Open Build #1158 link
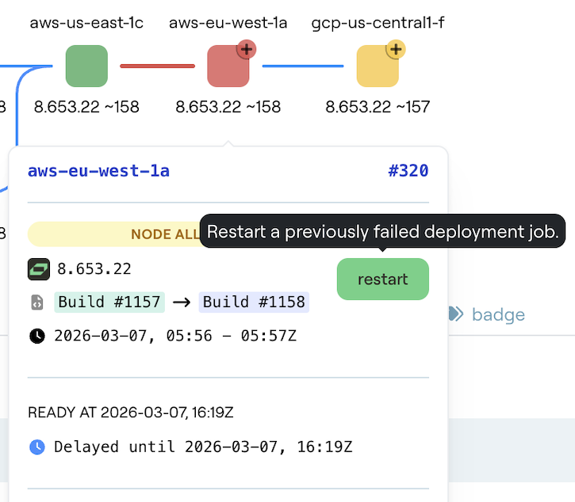This screenshot has width=575, height=502. click(x=254, y=302)
